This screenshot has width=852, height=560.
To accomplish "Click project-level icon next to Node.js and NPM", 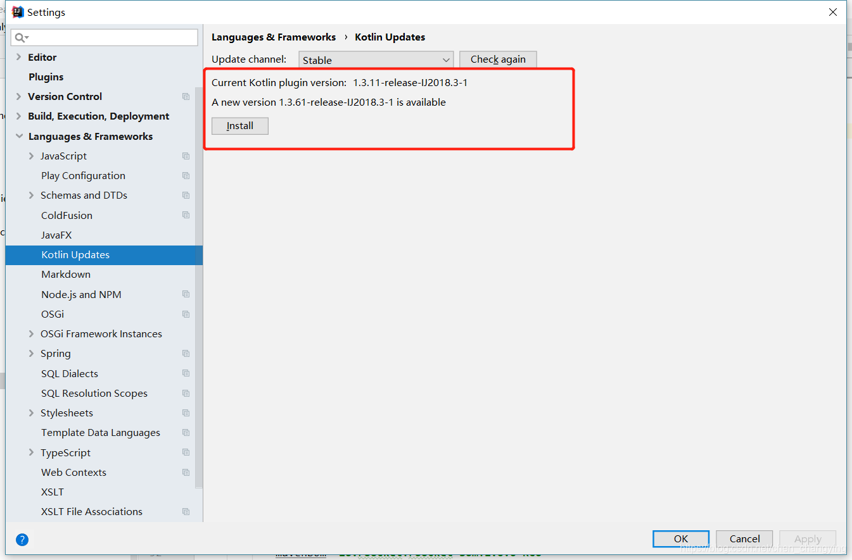I will (186, 294).
